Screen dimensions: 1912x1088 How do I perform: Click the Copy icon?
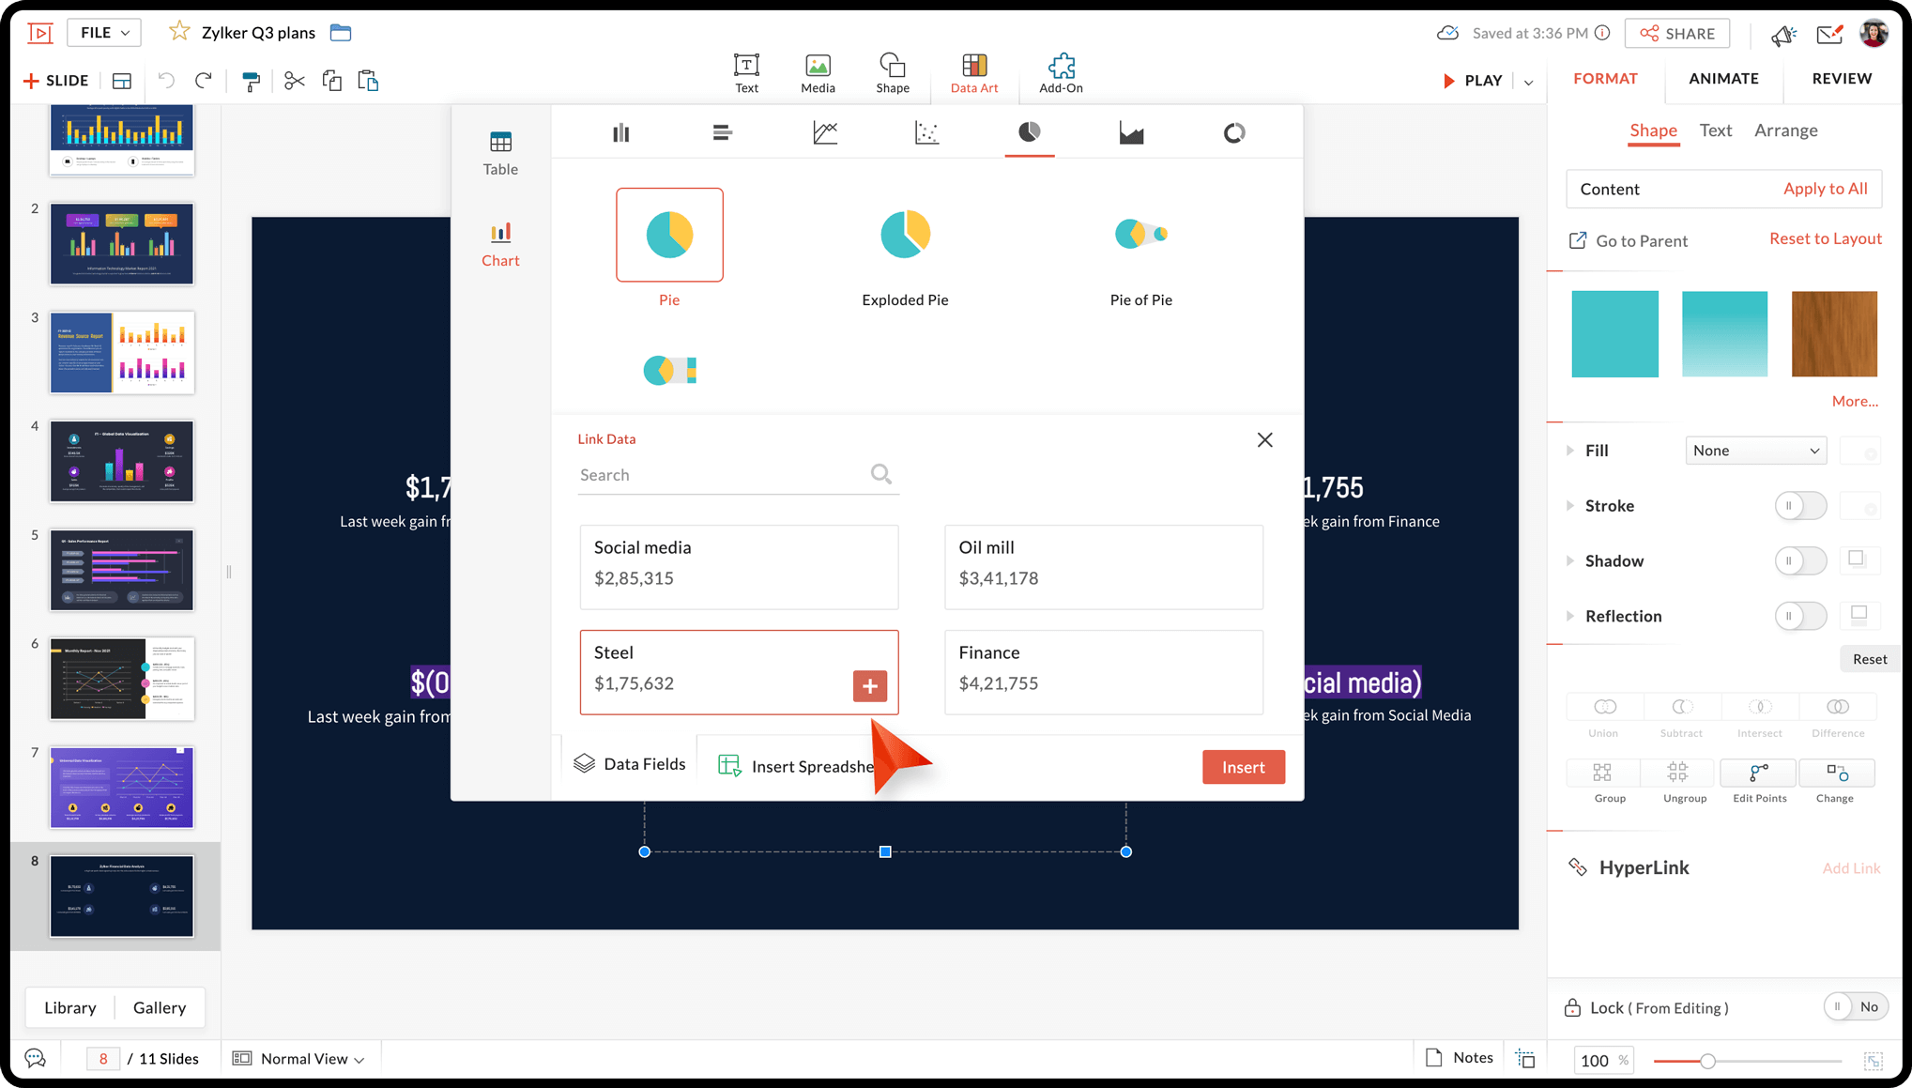click(331, 81)
